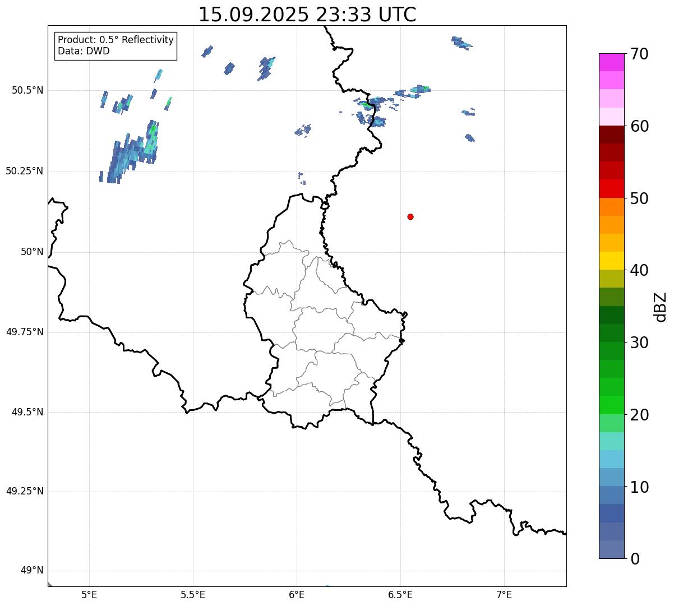Click the 7°E longitude label

[x=504, y=594]
